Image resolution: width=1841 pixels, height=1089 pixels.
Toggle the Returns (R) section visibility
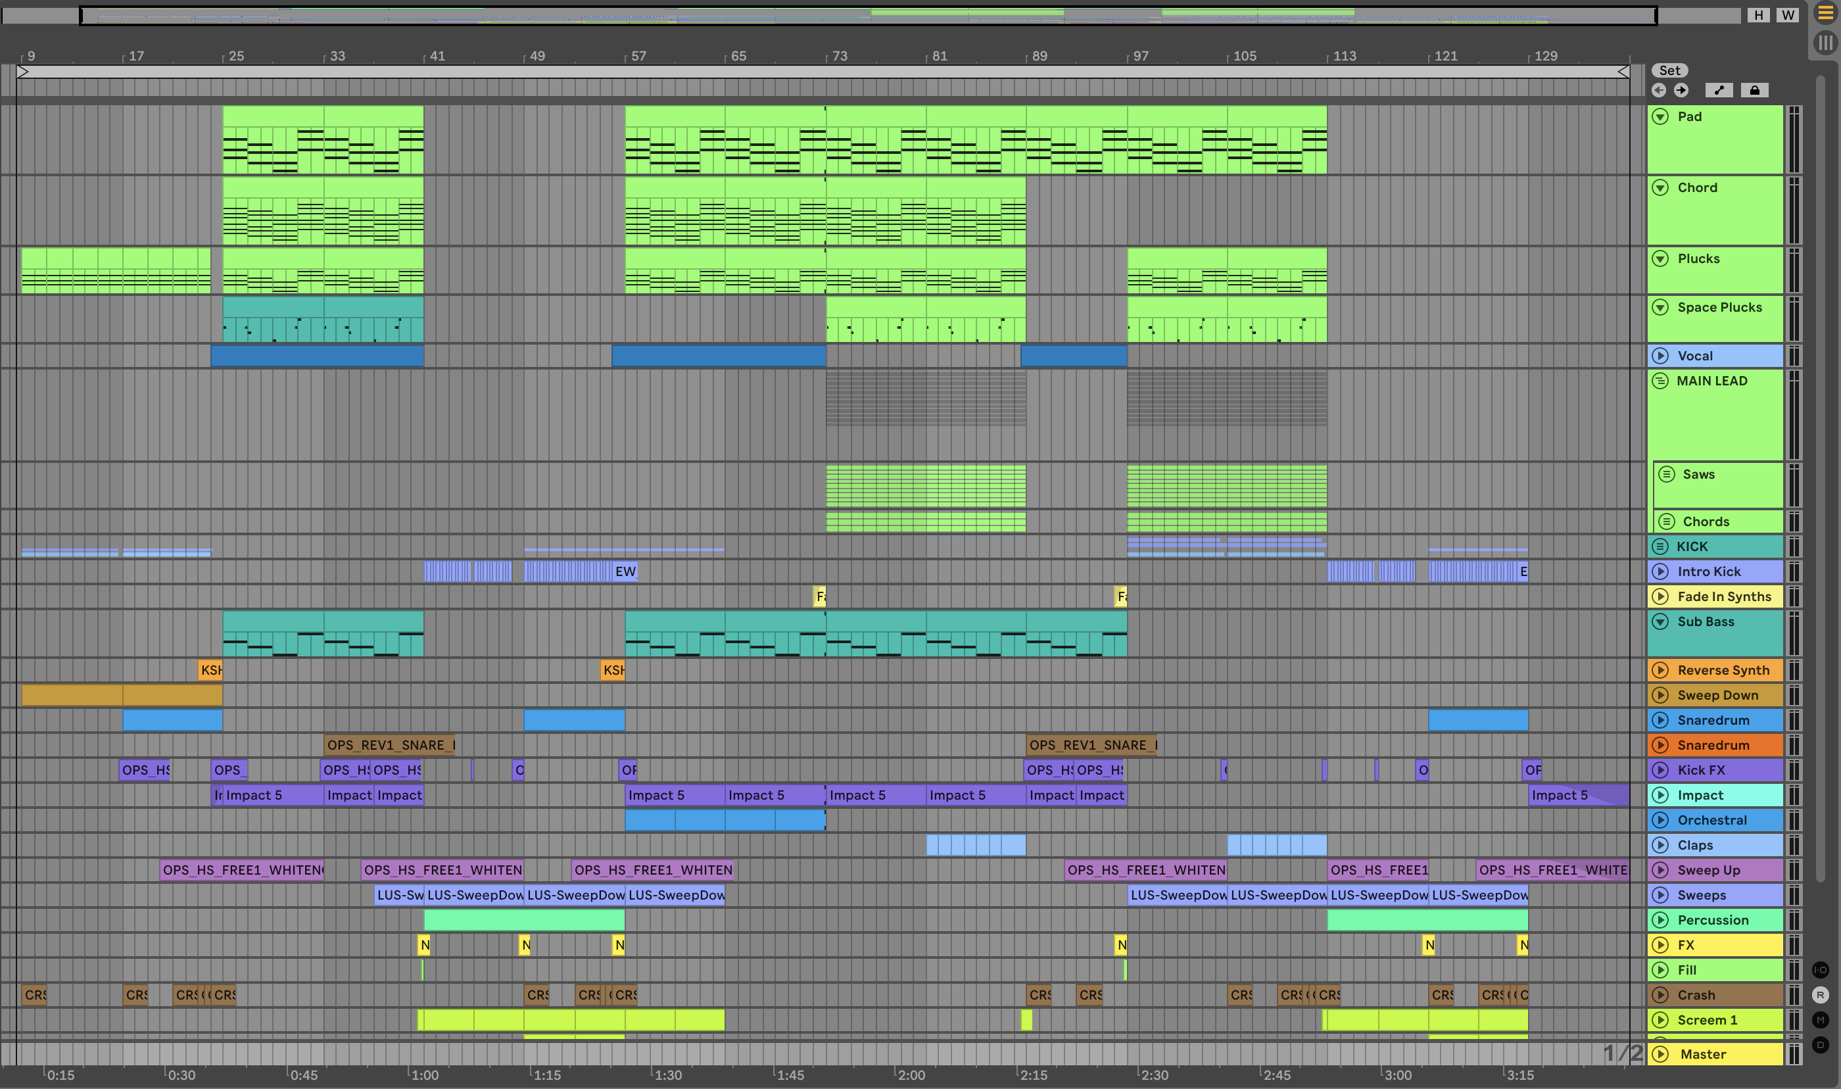1821,995
